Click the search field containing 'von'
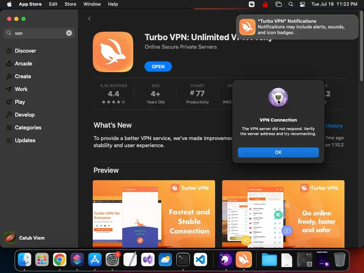Image resolution: width=364 pixels, height=273 pixels. coord(39,33)
